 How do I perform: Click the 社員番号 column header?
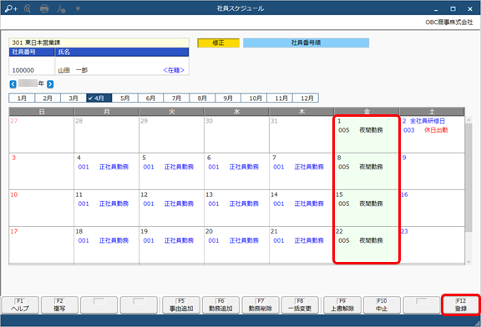32,52
